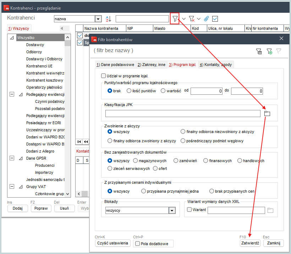Viewport: 291px width, 254px height.
Task: Select the ilość punktów radio button
Action: [129, 91]
